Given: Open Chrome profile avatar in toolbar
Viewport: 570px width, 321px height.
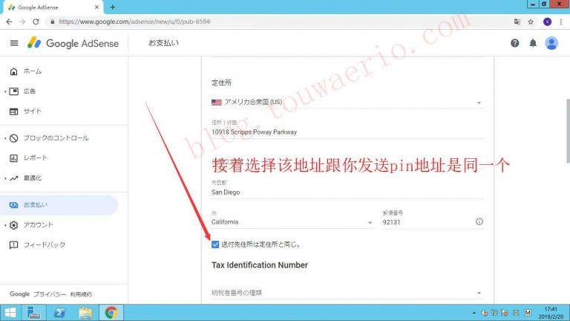Looking at the screenshot, I should 547,22.
